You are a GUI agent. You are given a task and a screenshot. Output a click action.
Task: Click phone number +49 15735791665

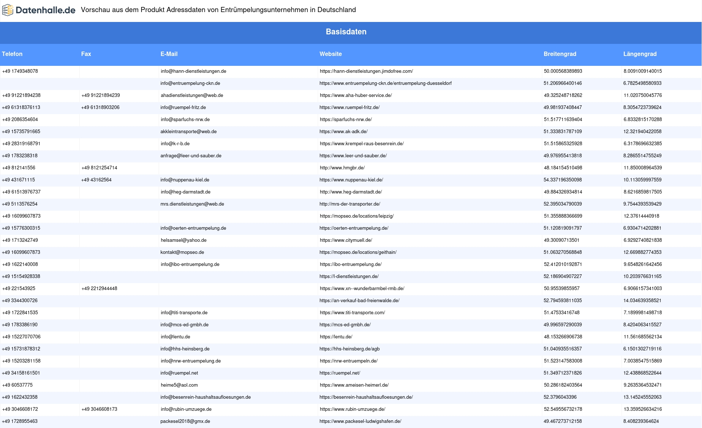click(x=21, y=132)
